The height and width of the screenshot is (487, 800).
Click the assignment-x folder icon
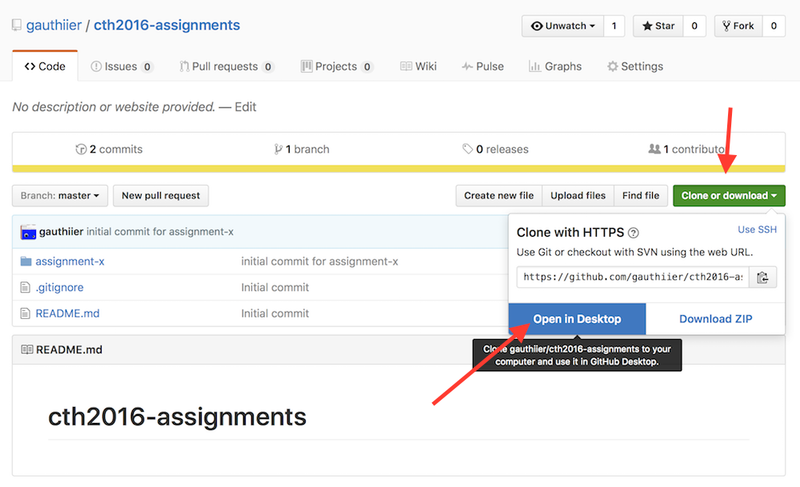pos(26,261)
